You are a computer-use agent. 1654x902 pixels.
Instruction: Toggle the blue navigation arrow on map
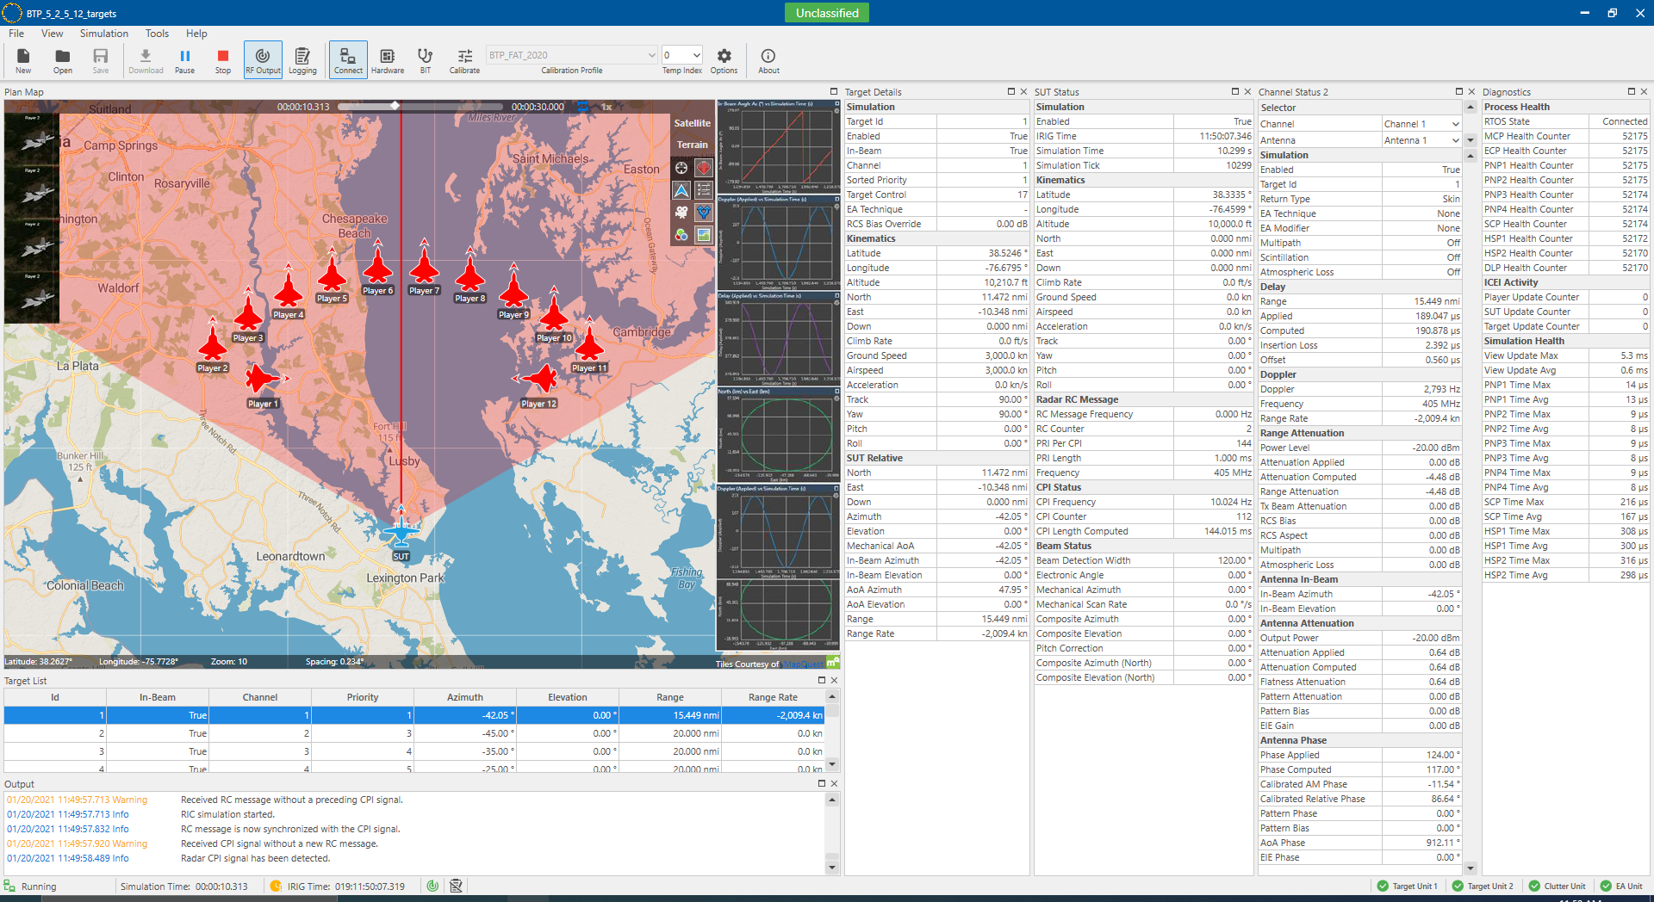tap(681, 190)
